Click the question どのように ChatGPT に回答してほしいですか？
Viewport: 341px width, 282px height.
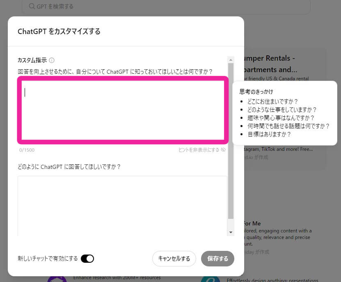(x=69, y=167)
